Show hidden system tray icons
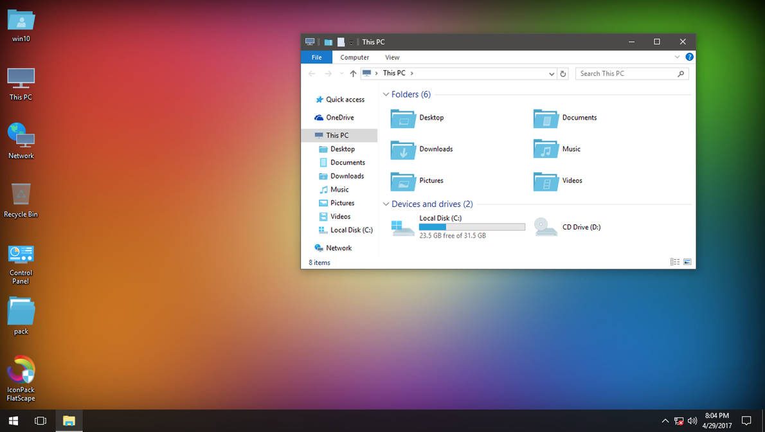Screen dimensions: 765x432 click(665, 421)
